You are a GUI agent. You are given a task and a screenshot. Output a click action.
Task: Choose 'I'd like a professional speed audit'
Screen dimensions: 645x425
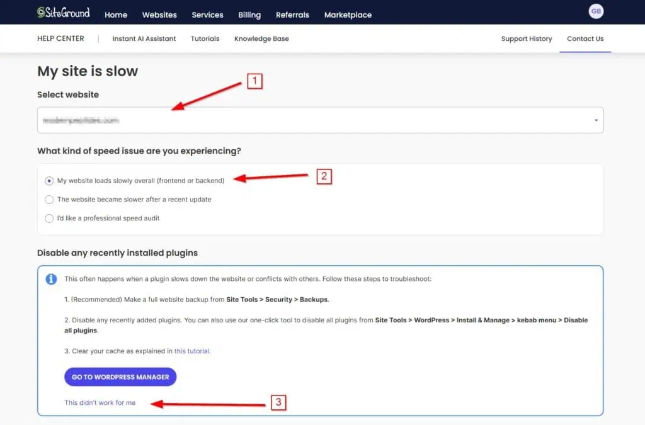click(49, 218)
